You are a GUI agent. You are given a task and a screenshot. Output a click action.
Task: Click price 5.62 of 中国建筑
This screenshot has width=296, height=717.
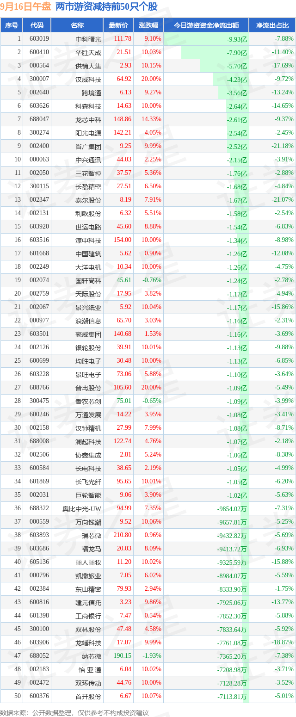coord(125,253)
